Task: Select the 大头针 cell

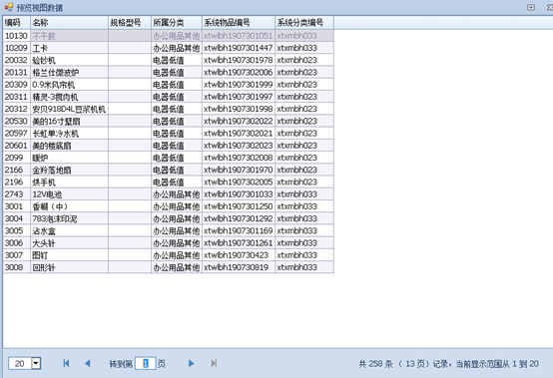Action: coord(69,243)
